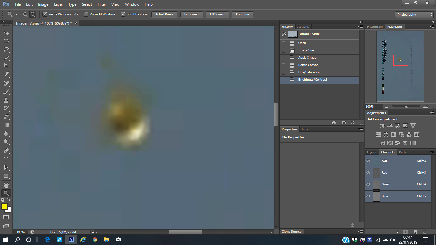
Task: Hide the Red channel visibility eye
Action: click(x=368, y=173)
